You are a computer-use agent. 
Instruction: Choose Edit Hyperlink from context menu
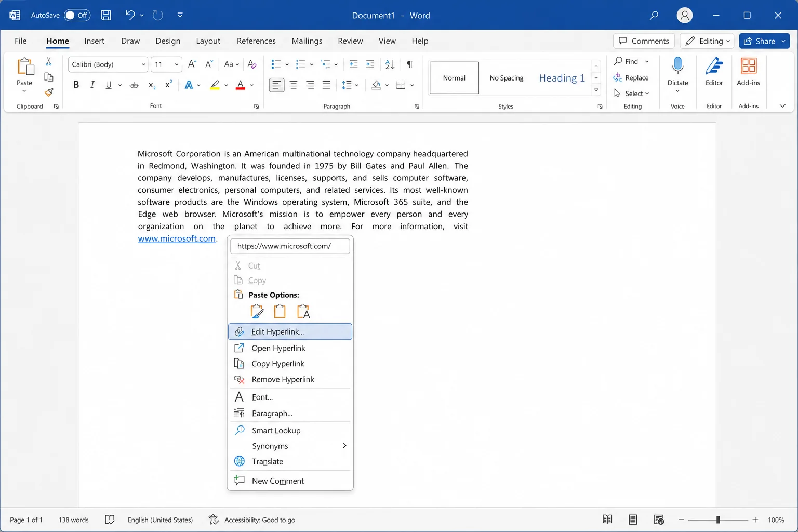coord(290,331)
